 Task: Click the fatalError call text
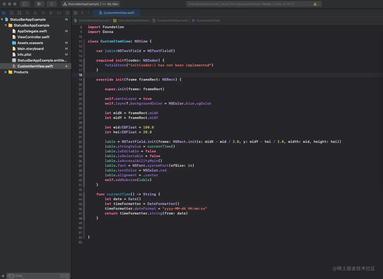click(x=159, y=65)
